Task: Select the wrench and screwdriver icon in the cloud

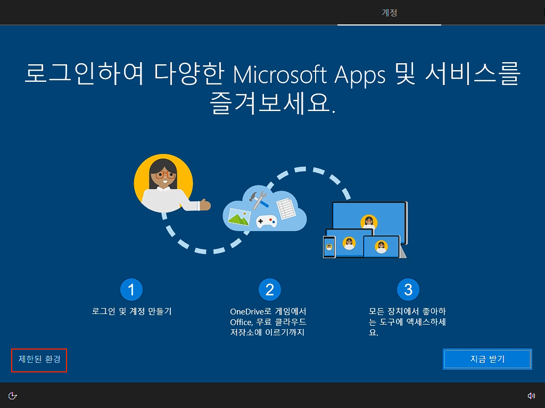Action: [x=258, y=200]
